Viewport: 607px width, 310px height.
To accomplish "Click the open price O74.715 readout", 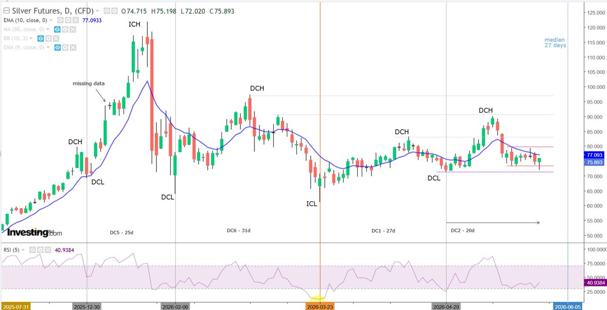I will (x=134, y=11).
